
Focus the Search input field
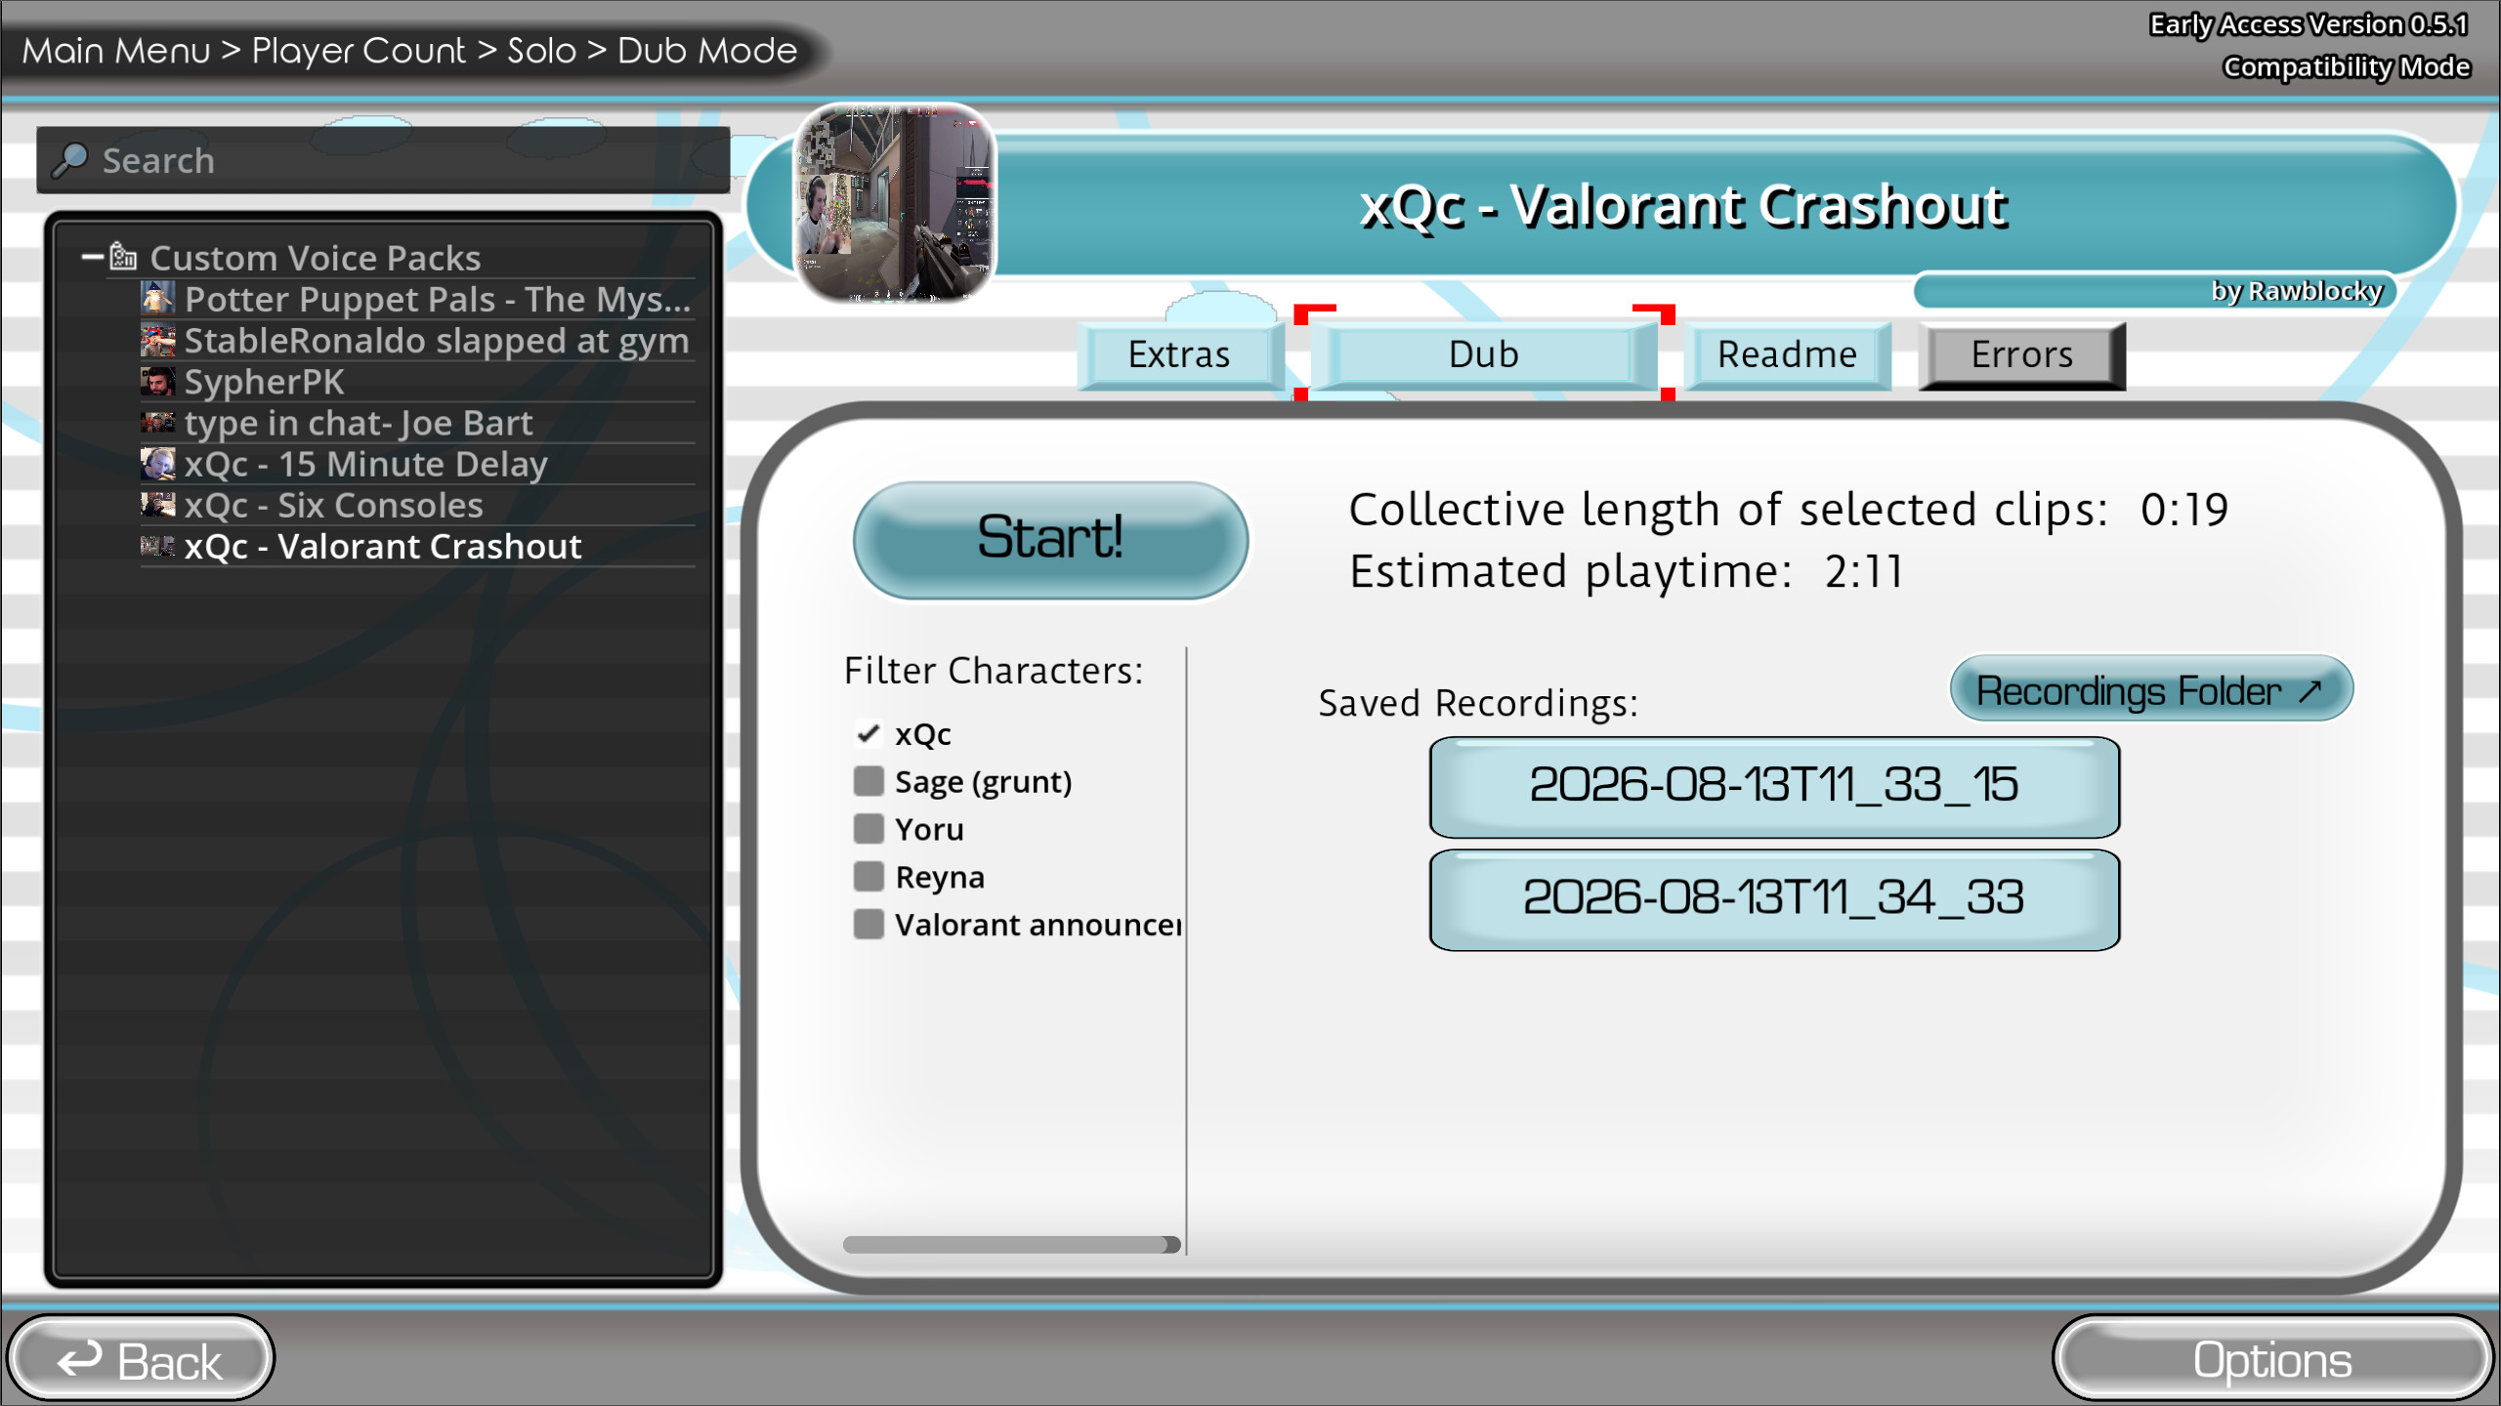click(x=383, y=160)
